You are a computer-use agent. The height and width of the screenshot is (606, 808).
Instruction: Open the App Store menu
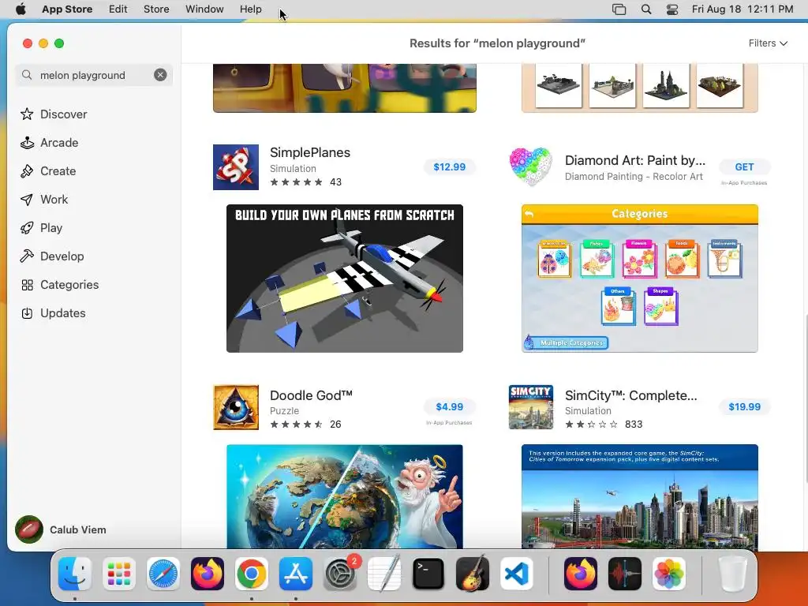tap(67, 9)
